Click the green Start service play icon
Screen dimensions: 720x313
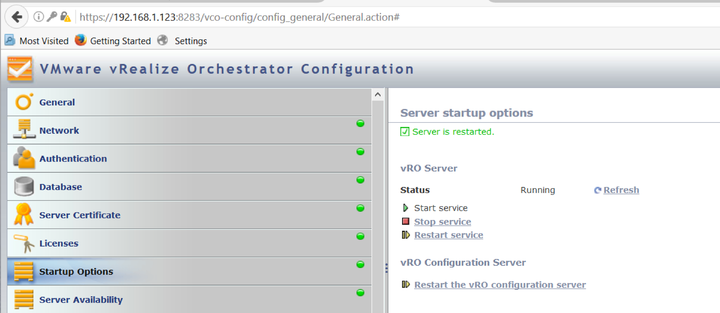[x=405, y=208]
